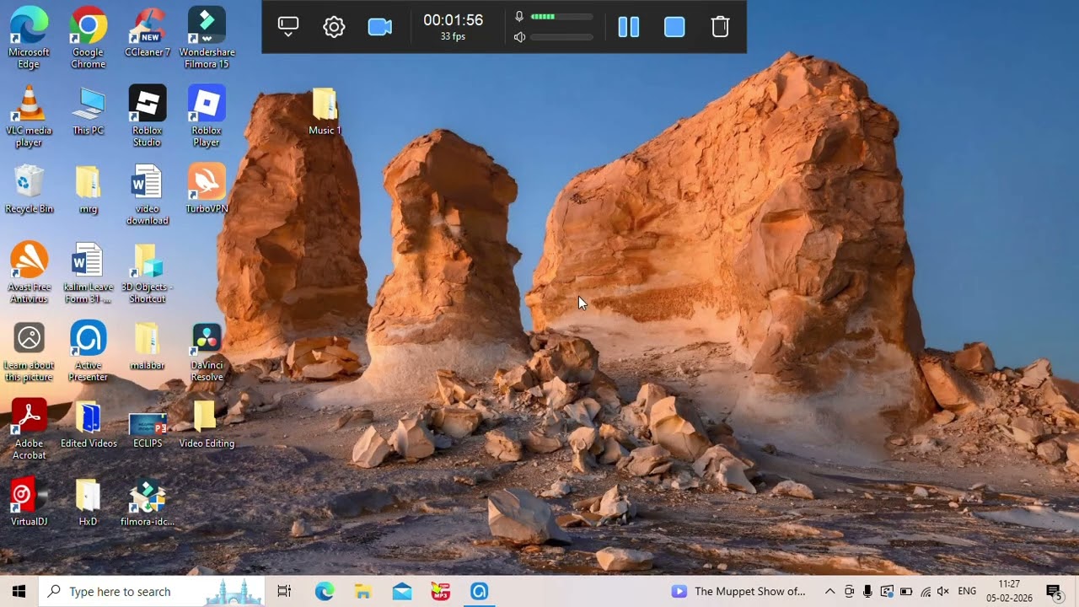Select the Avast Free Antivirus icon
This screenshot has width=1079, height=607.
(x=29, y=273)
